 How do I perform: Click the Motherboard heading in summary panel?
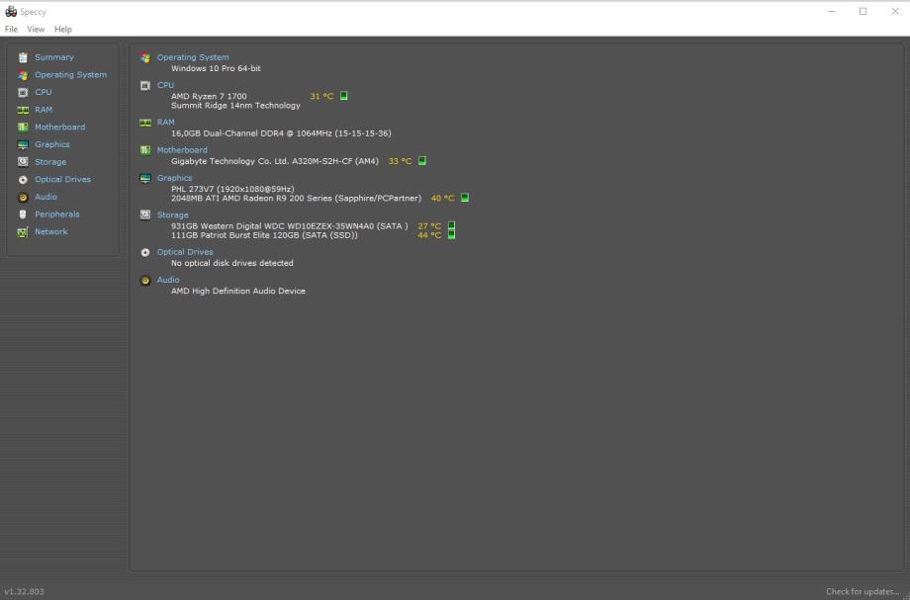(182, 150)
